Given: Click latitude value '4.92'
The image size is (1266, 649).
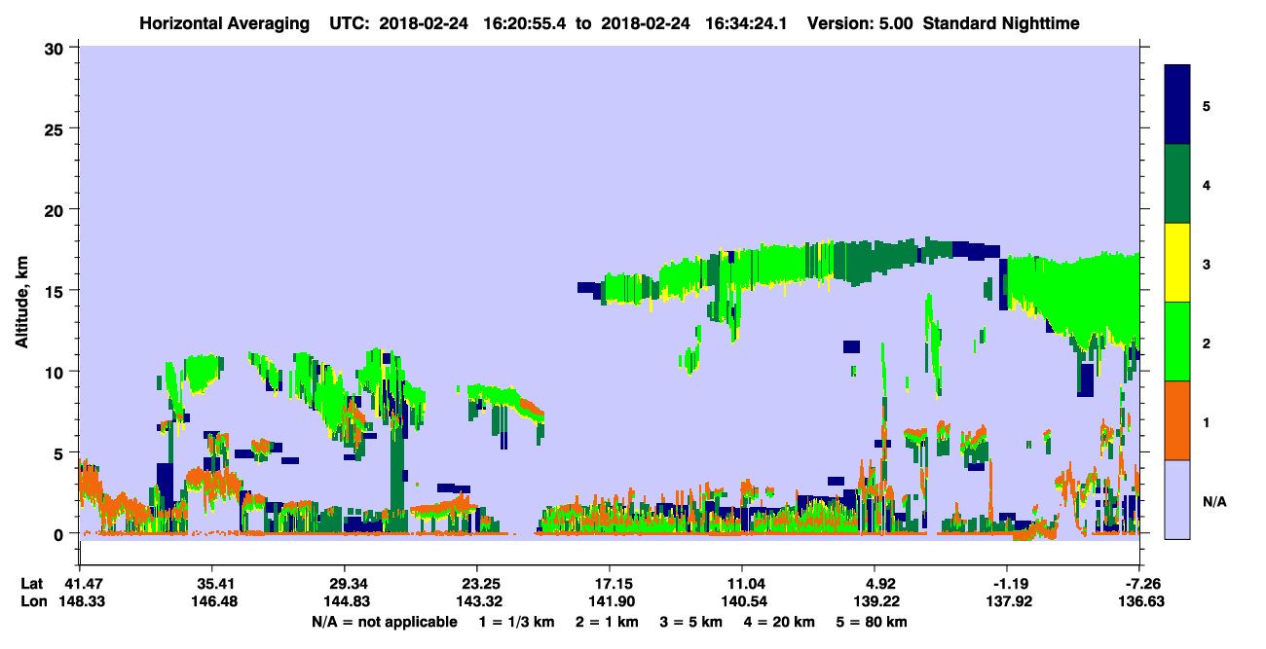Looking at the screenshot, I should 875,584.
